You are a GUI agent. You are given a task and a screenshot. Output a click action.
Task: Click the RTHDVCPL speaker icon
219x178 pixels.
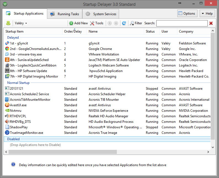pyautogui.click(x=7, y=116)
